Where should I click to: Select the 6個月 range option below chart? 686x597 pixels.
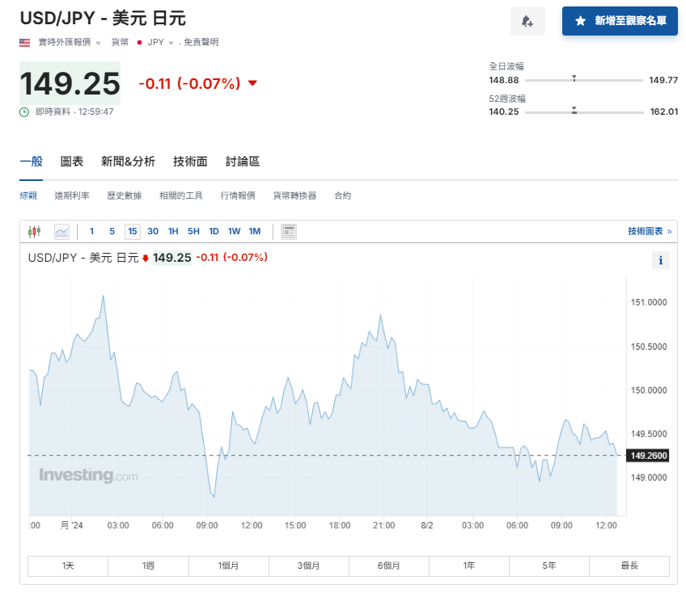[x=389, y=565]
